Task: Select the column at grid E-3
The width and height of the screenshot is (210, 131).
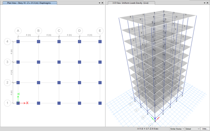Action: [x=100, y=62]
